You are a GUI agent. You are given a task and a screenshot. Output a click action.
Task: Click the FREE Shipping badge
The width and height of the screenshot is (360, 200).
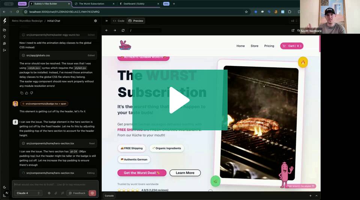[x=132, y=148]
